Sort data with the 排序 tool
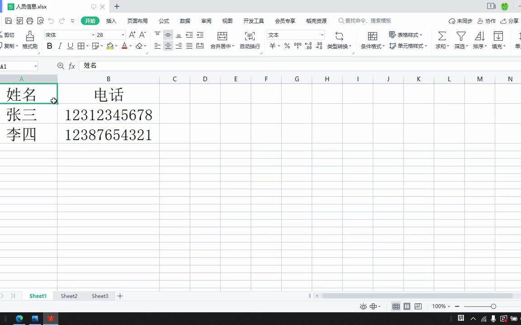Screen dimensions: 521x325 tap(479, 40)
